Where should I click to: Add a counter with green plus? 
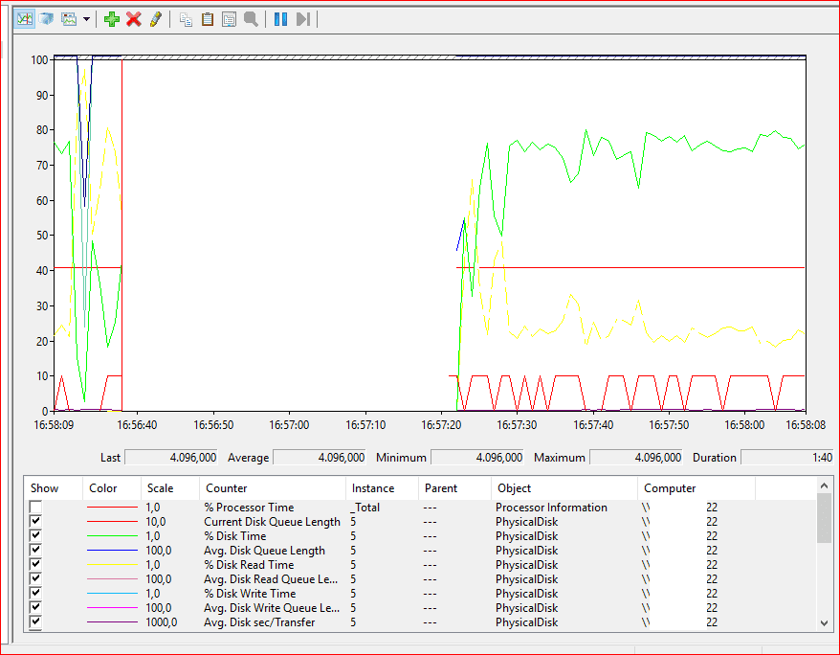[112, 19]
